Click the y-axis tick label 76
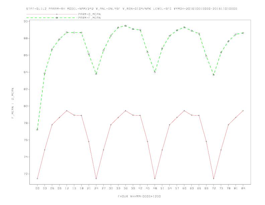 click(x=26, y=140)
